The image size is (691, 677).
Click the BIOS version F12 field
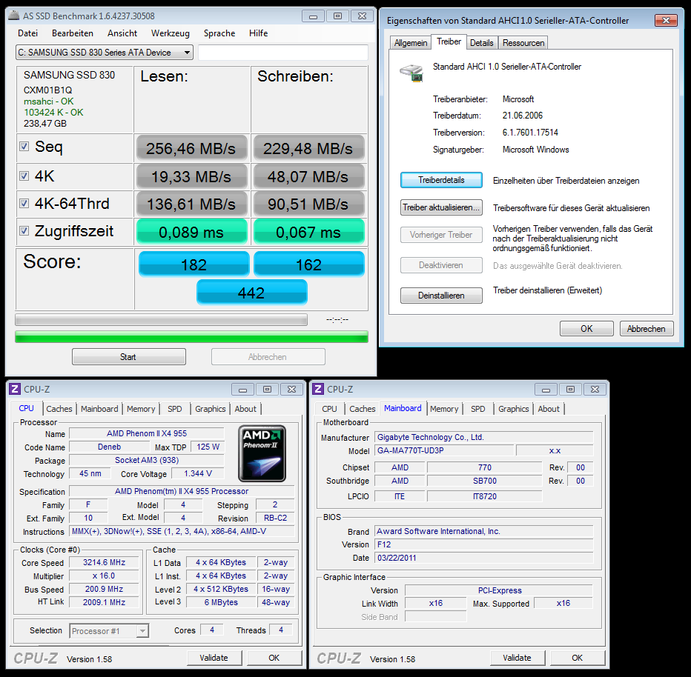484,544
